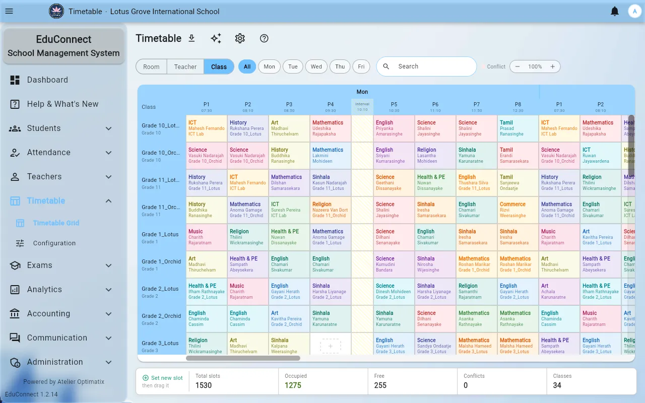Image resolution: width=645 pixels, height=403 pixels.
Task: Click the Set new slot plus icon
Action: point(146,378)
